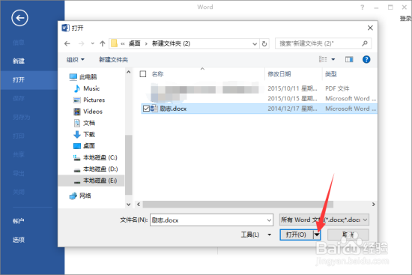Click the 网络 network icon
This screenshot has width=412, height=275.
(x=73, y=196)
